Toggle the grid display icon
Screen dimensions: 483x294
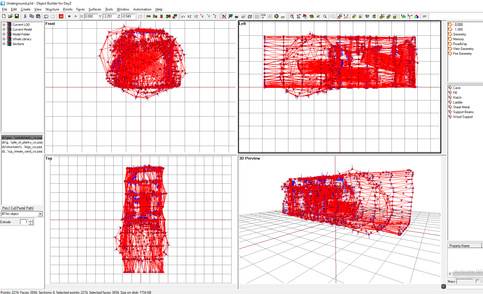pyautogui.click(x=256, y=16)
